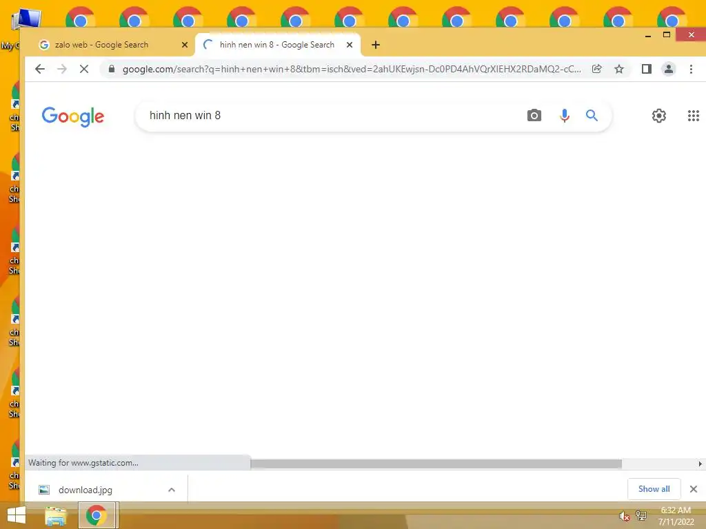Open the Windows Start button

pos(17,515)
